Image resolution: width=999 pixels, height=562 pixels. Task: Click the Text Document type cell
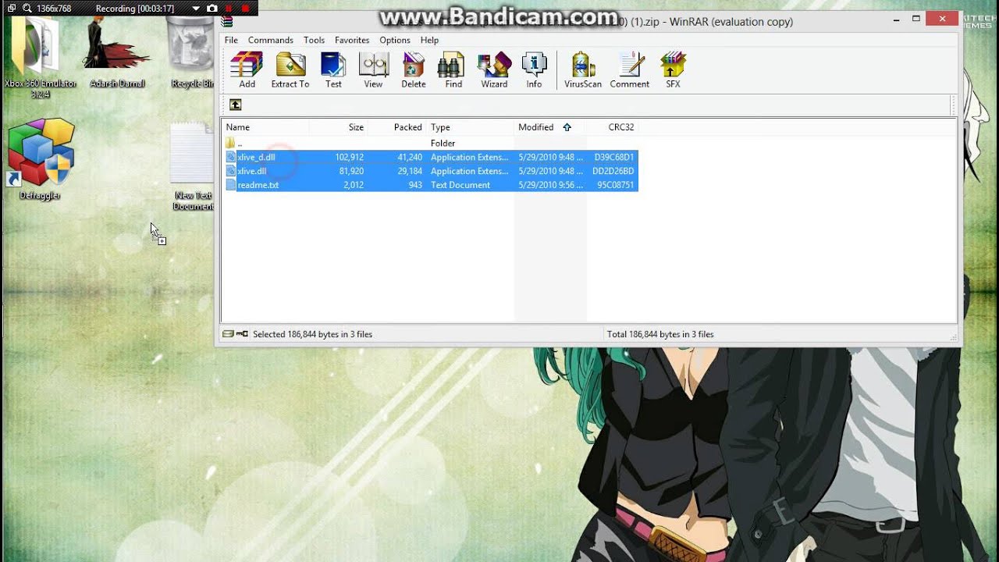[460, 185]
